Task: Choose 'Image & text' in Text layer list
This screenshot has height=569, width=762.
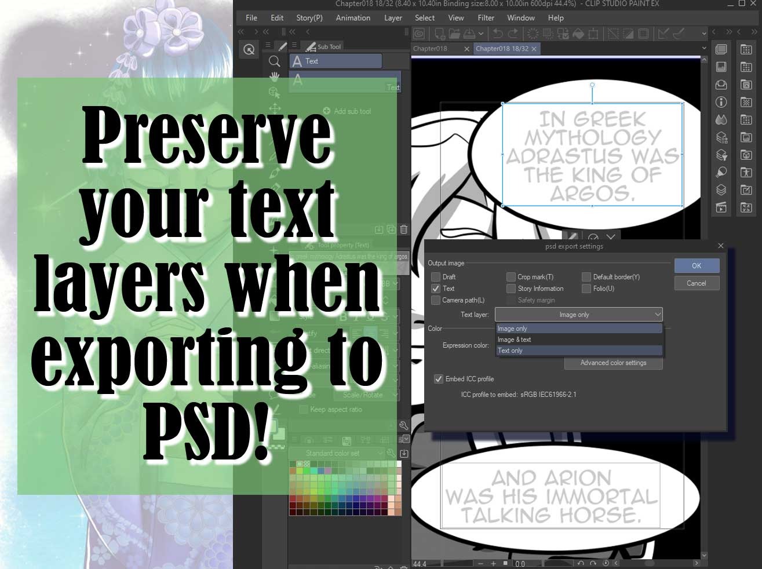Action: pos(579,340)
